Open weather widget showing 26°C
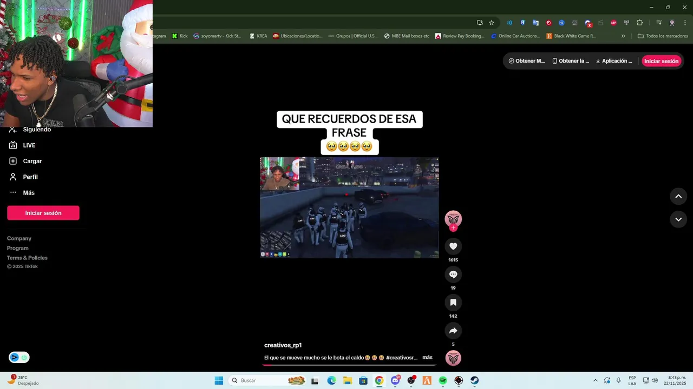Screen dimensions: 693x389 pos(23,380)
